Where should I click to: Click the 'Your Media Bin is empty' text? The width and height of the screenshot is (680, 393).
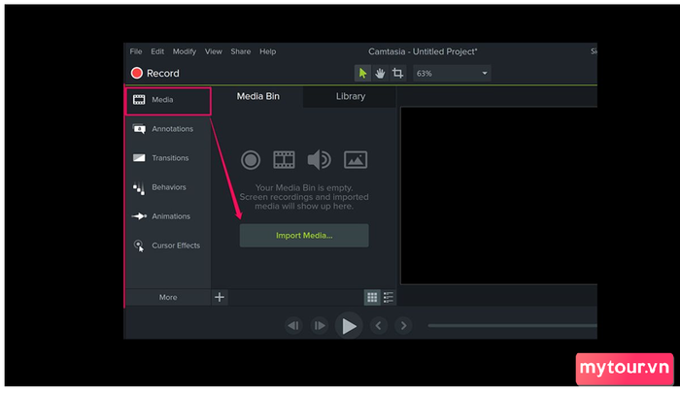click(x=304, y=188)
